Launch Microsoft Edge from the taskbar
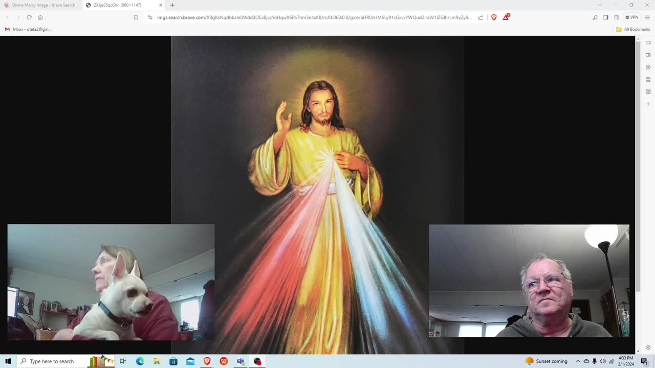The image size is (655, 368). (x=140, y=361)
